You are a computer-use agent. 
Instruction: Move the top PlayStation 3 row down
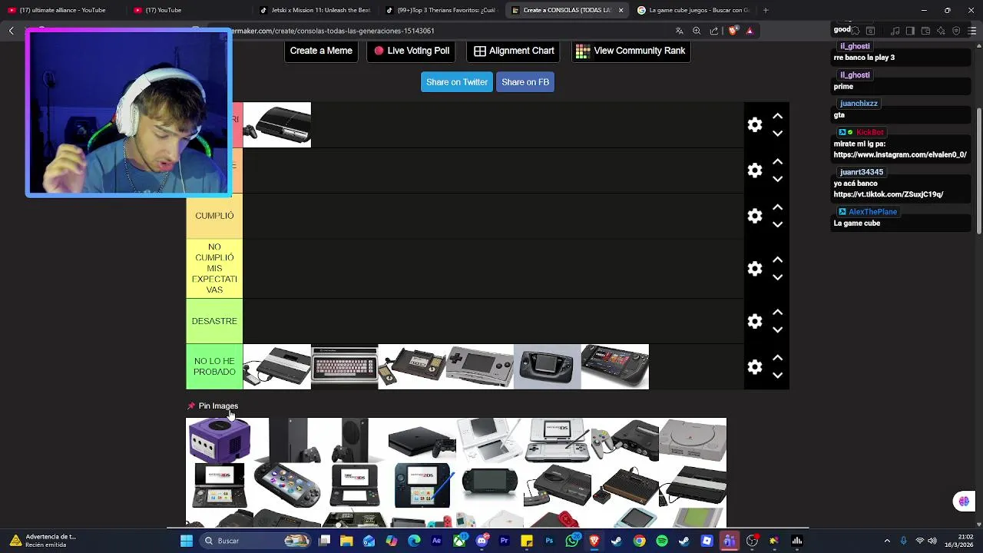point(777,133)
